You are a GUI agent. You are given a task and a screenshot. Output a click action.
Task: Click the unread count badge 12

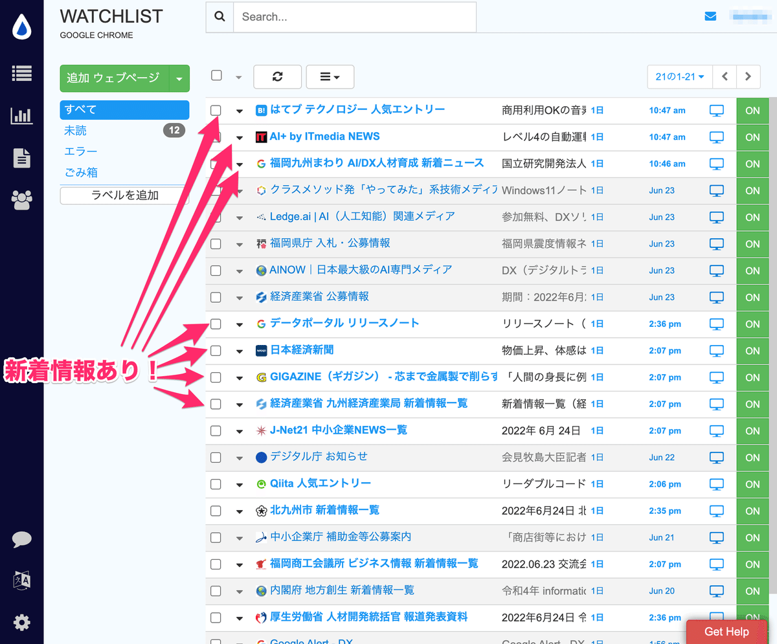[174, 131]
